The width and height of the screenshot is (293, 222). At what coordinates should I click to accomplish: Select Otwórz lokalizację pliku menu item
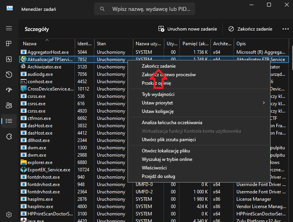tap(166, 151)
